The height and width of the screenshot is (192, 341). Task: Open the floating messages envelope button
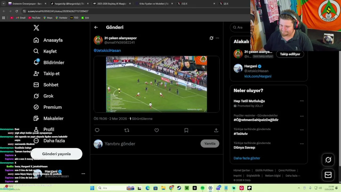(x=328, y=175)
